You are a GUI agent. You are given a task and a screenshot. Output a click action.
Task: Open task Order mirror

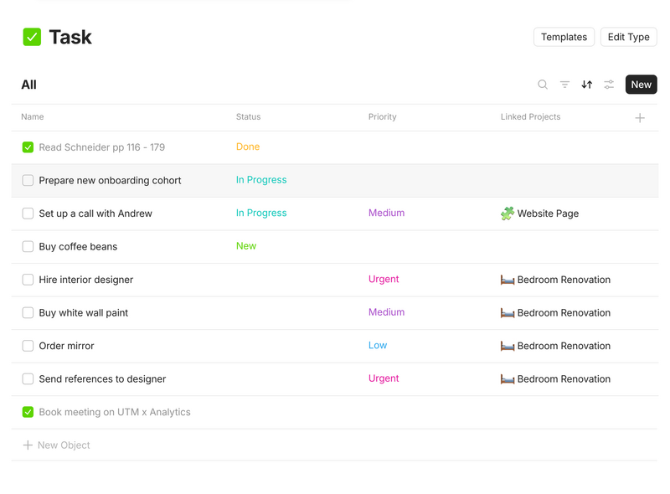(x=66, y=346)
